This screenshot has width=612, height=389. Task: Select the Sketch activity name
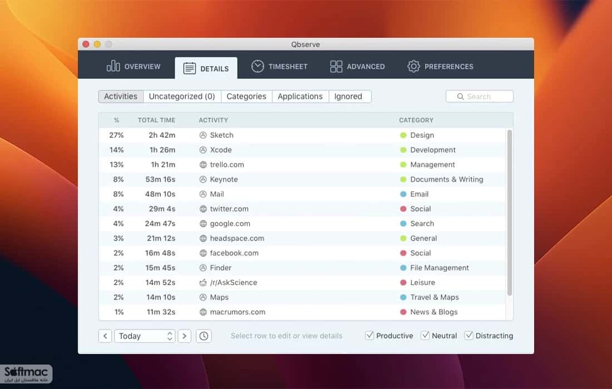[x=221, y=135]
